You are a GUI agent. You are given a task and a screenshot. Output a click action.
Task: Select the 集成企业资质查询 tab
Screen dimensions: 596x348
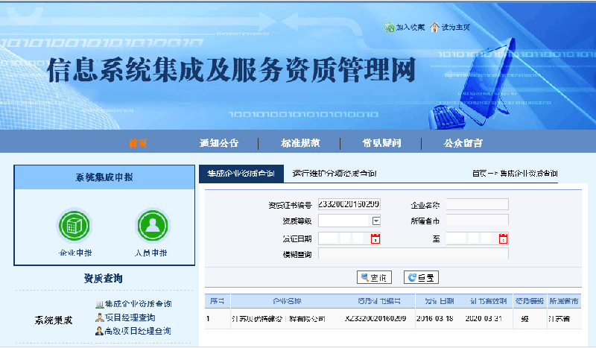(x=241, y=174)
